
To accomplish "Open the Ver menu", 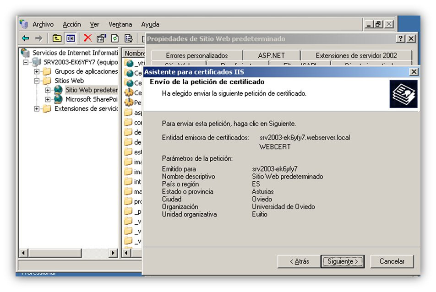I will [x=94, y=24].
